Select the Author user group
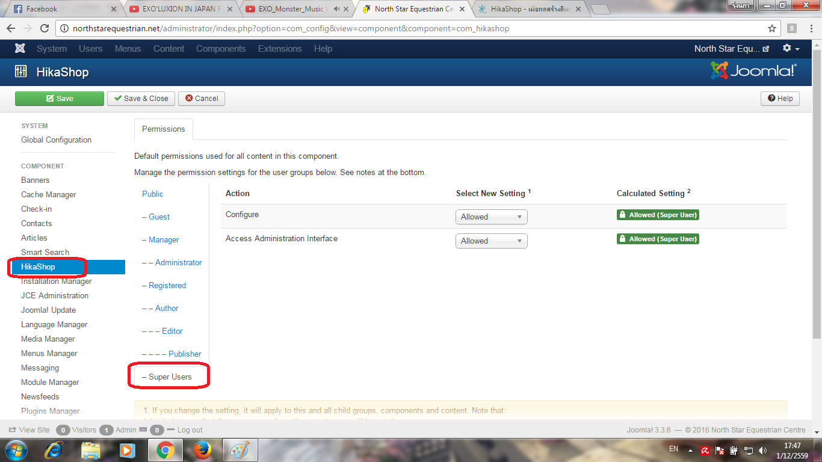Image resolution: width=822 pixels, height=462 pixels. click(x=160, y=309)
